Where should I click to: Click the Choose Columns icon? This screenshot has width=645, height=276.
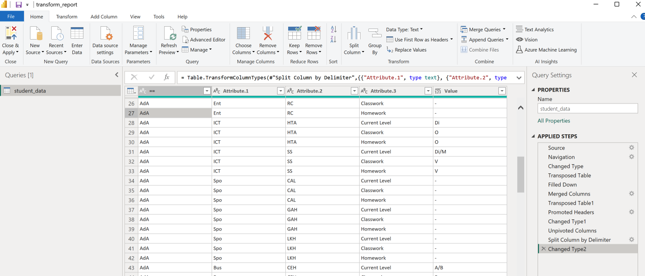pos(243,33)
